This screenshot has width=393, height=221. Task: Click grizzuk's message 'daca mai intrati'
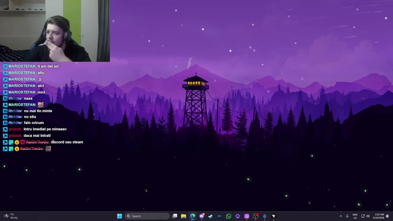click(37, 136)
